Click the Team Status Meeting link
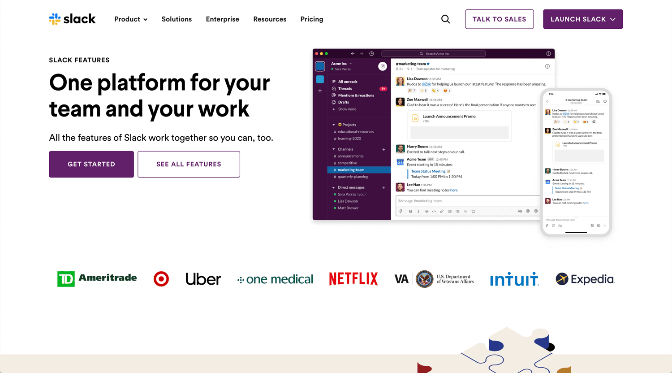 point(428,171)
